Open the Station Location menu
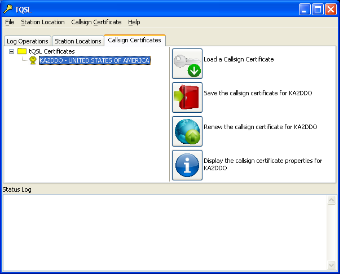This screenshot has height=274, width=361. pyautogui.click(x=43, y=22)
